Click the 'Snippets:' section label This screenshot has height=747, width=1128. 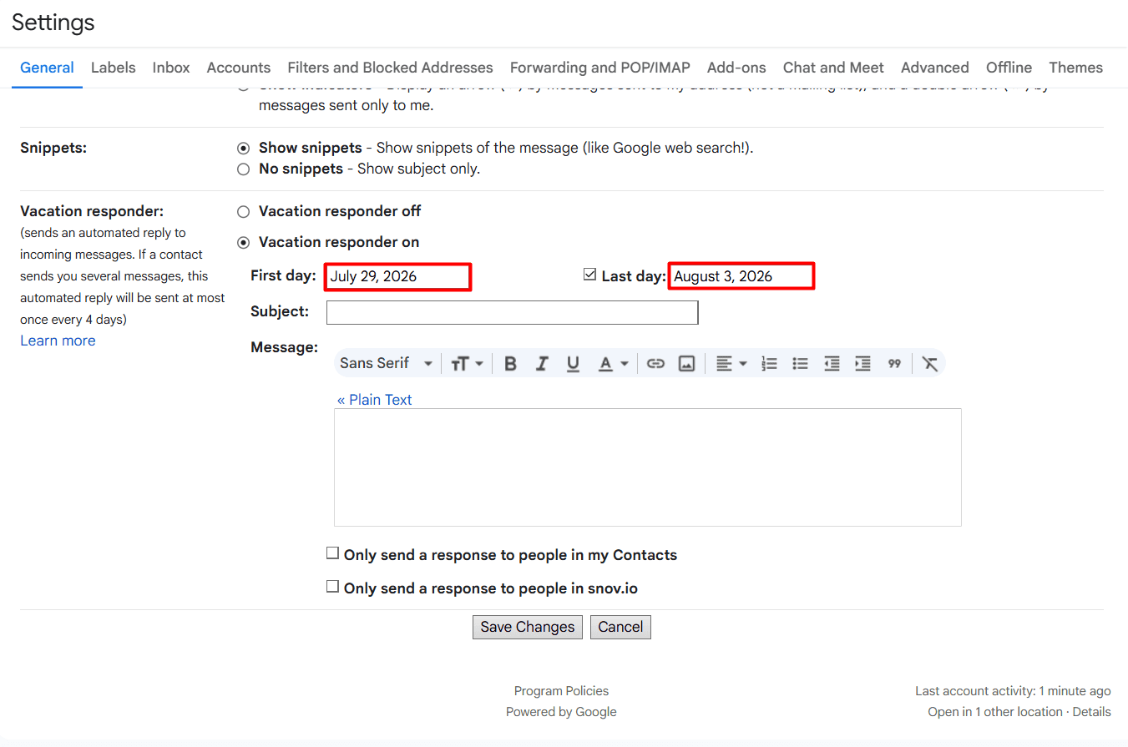[x=53, y=148]
